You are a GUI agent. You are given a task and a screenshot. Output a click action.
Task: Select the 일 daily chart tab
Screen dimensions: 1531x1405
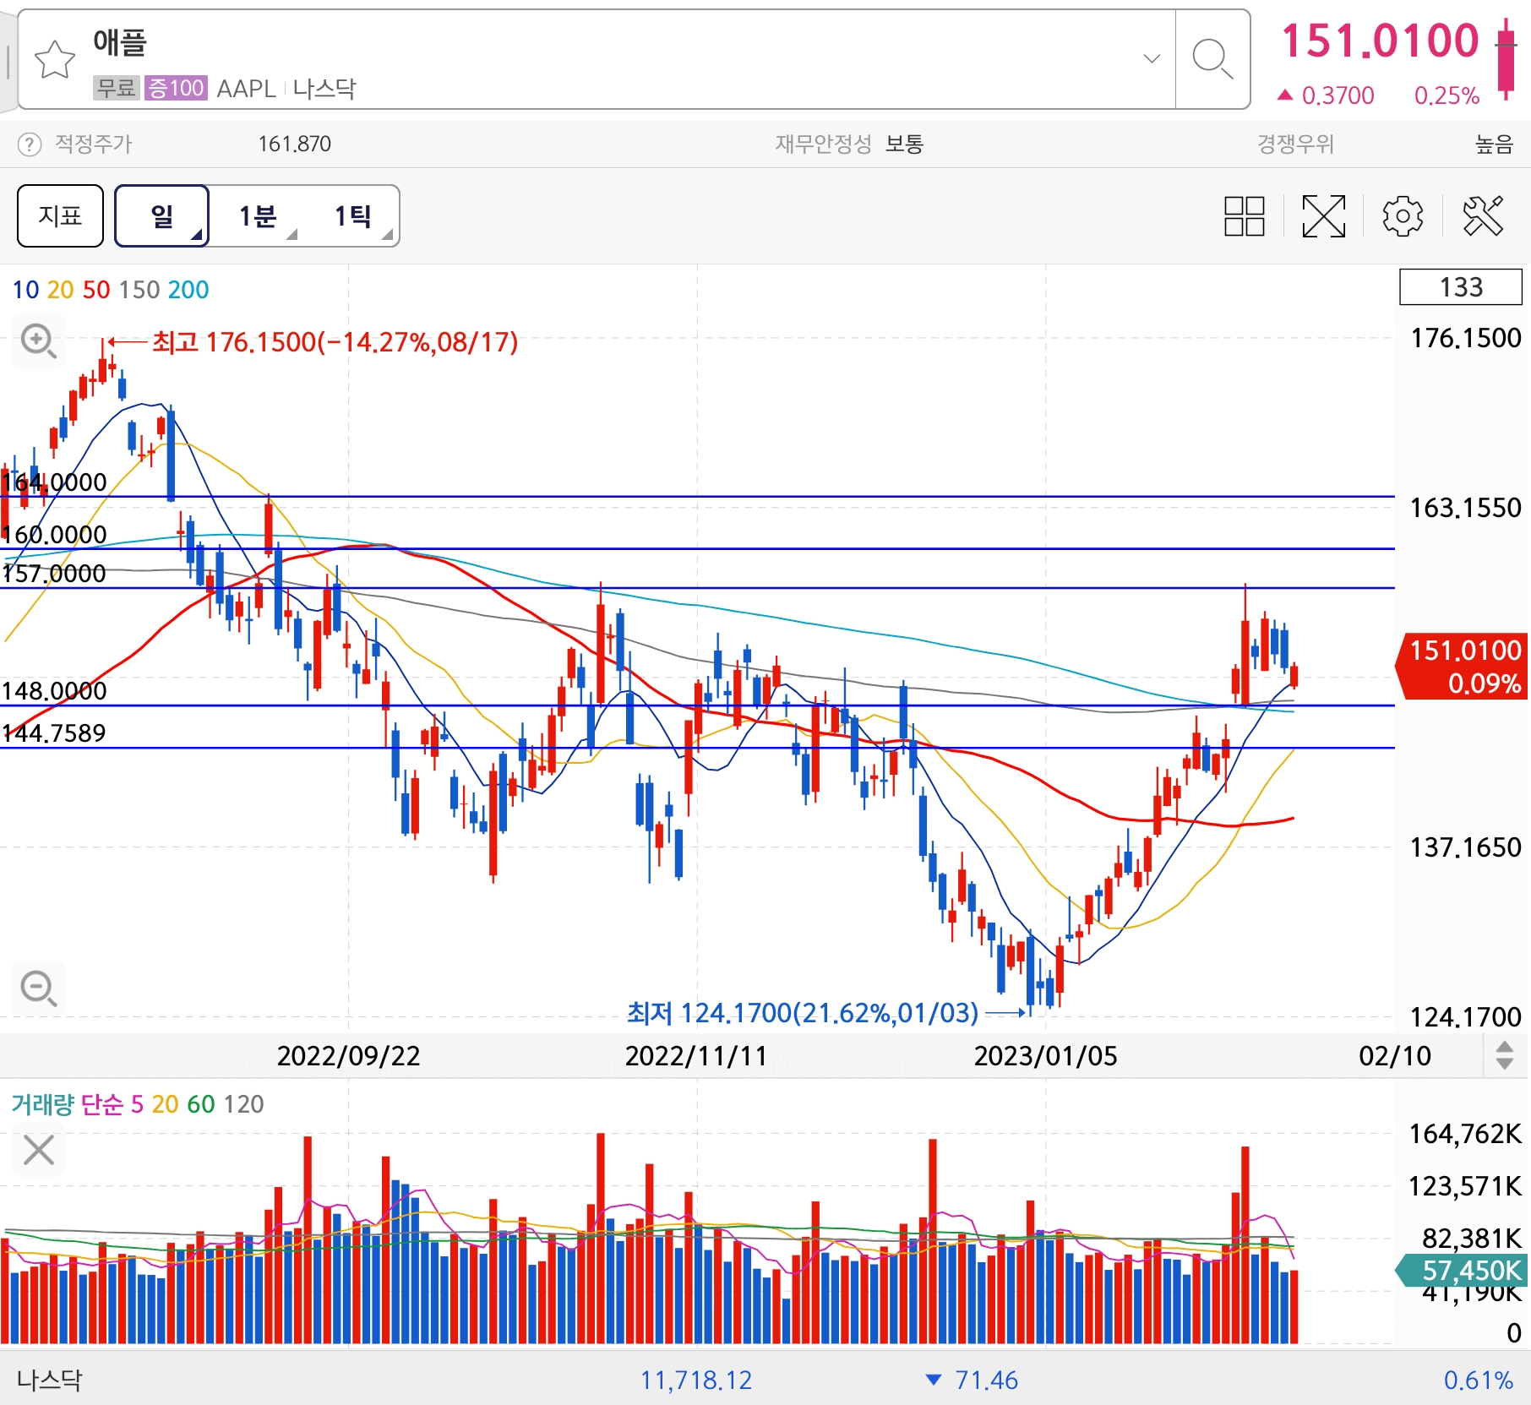[x=161, y=215]
